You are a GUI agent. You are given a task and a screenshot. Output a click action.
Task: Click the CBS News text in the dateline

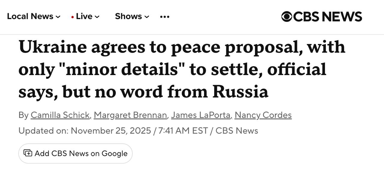(237, 131)
